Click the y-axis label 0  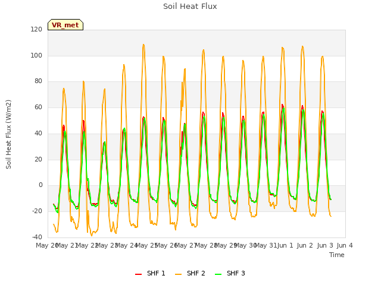(x=40, y=185)
